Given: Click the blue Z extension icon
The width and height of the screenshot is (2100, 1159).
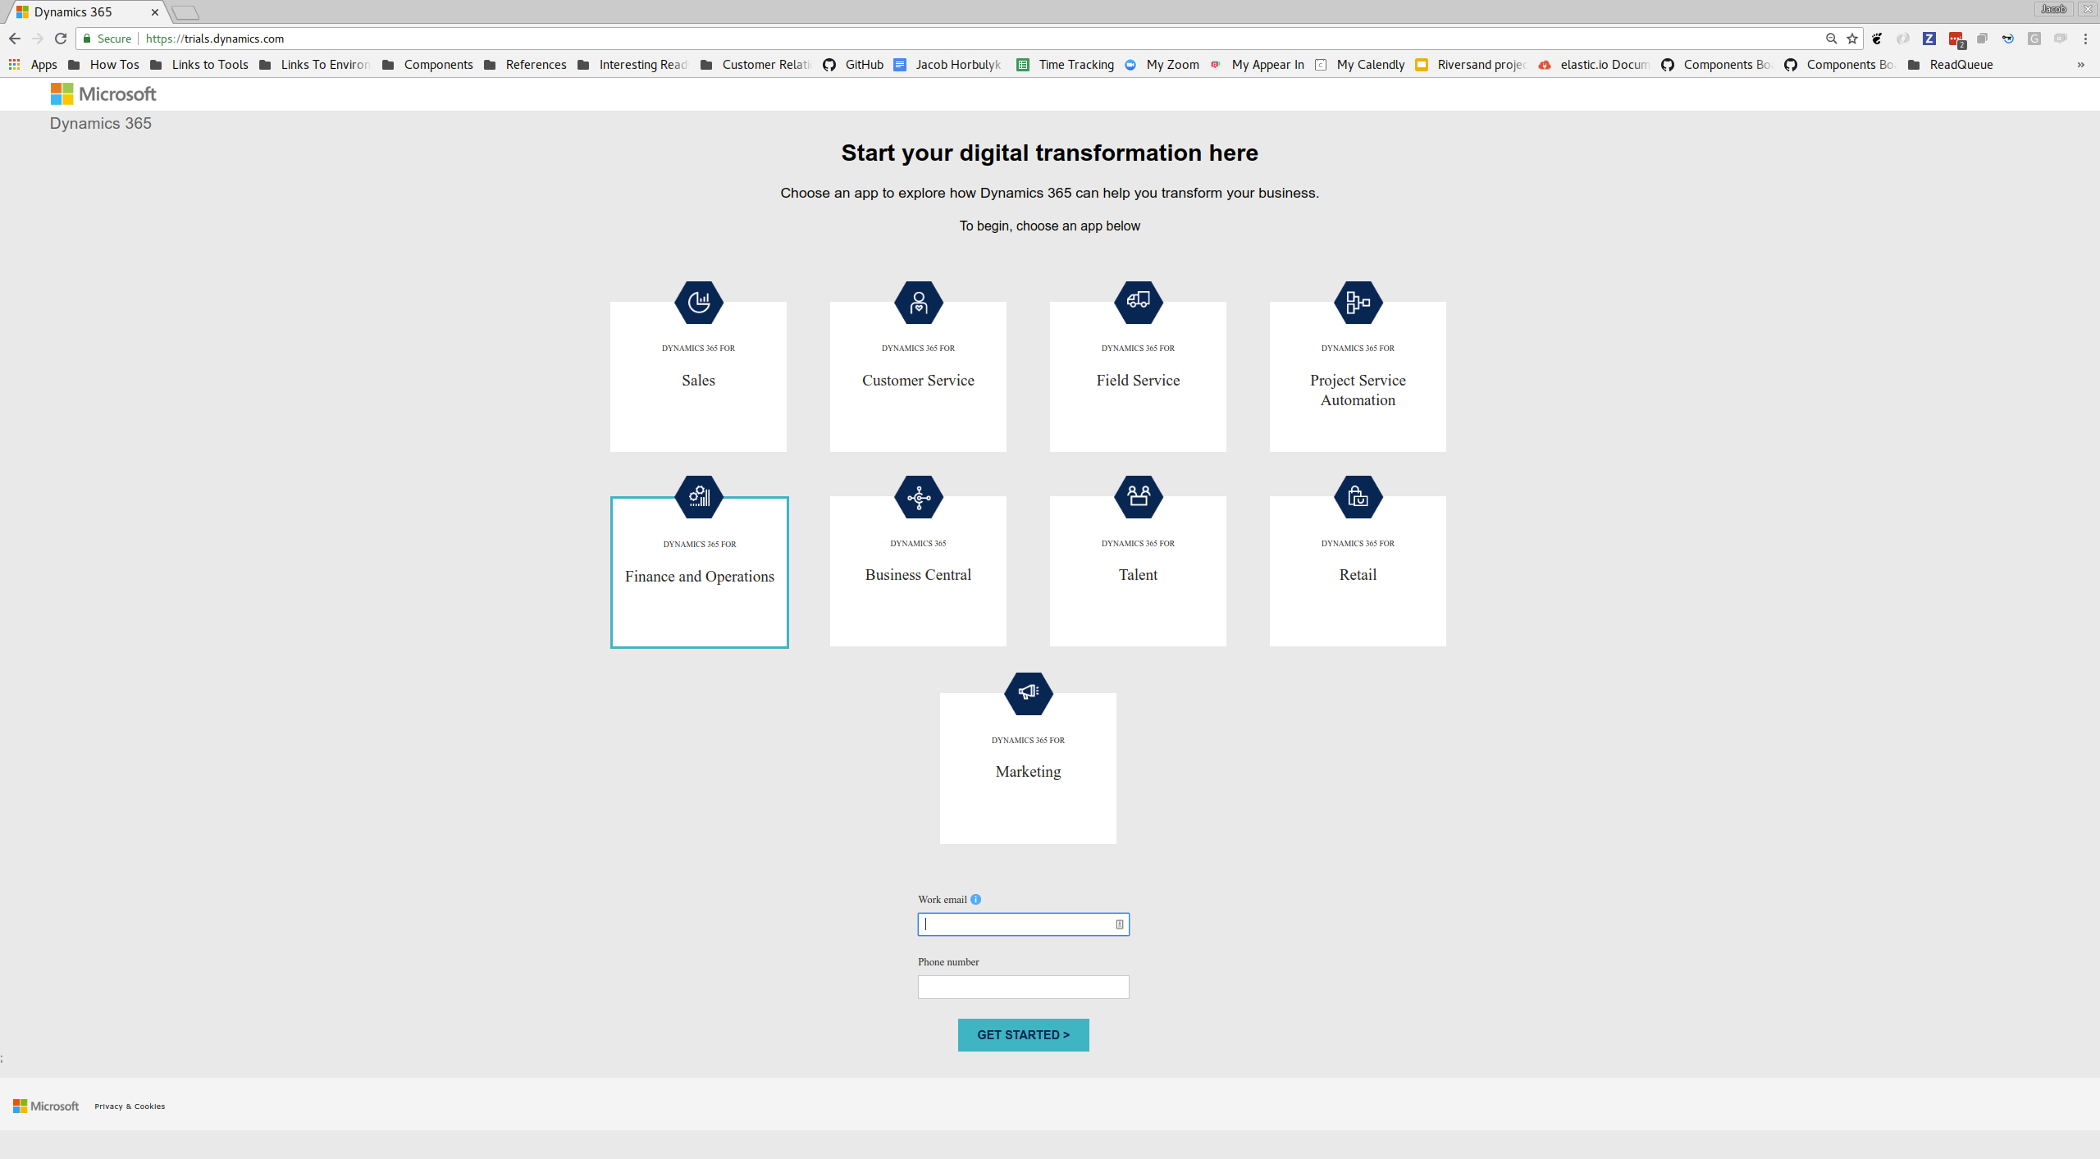Looking at the screenshot, I should pos(1929,39).
